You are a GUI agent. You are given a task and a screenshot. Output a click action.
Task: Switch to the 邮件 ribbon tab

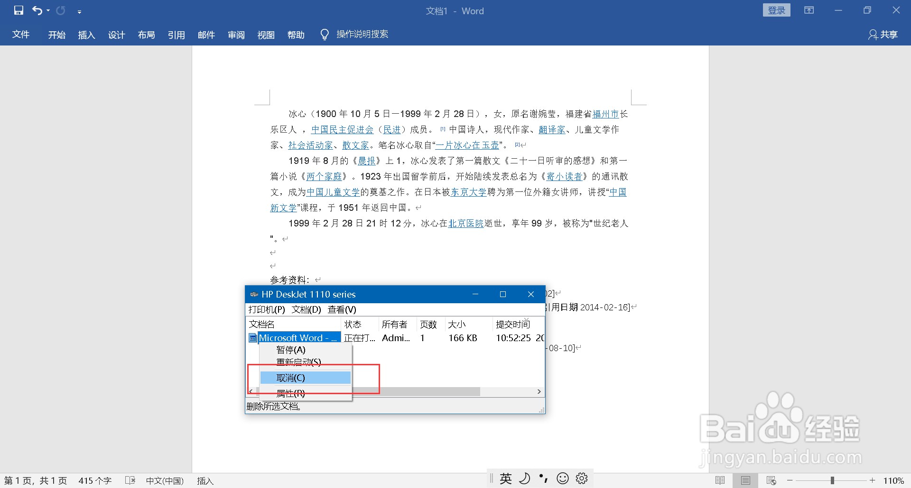tap(206, 35)
